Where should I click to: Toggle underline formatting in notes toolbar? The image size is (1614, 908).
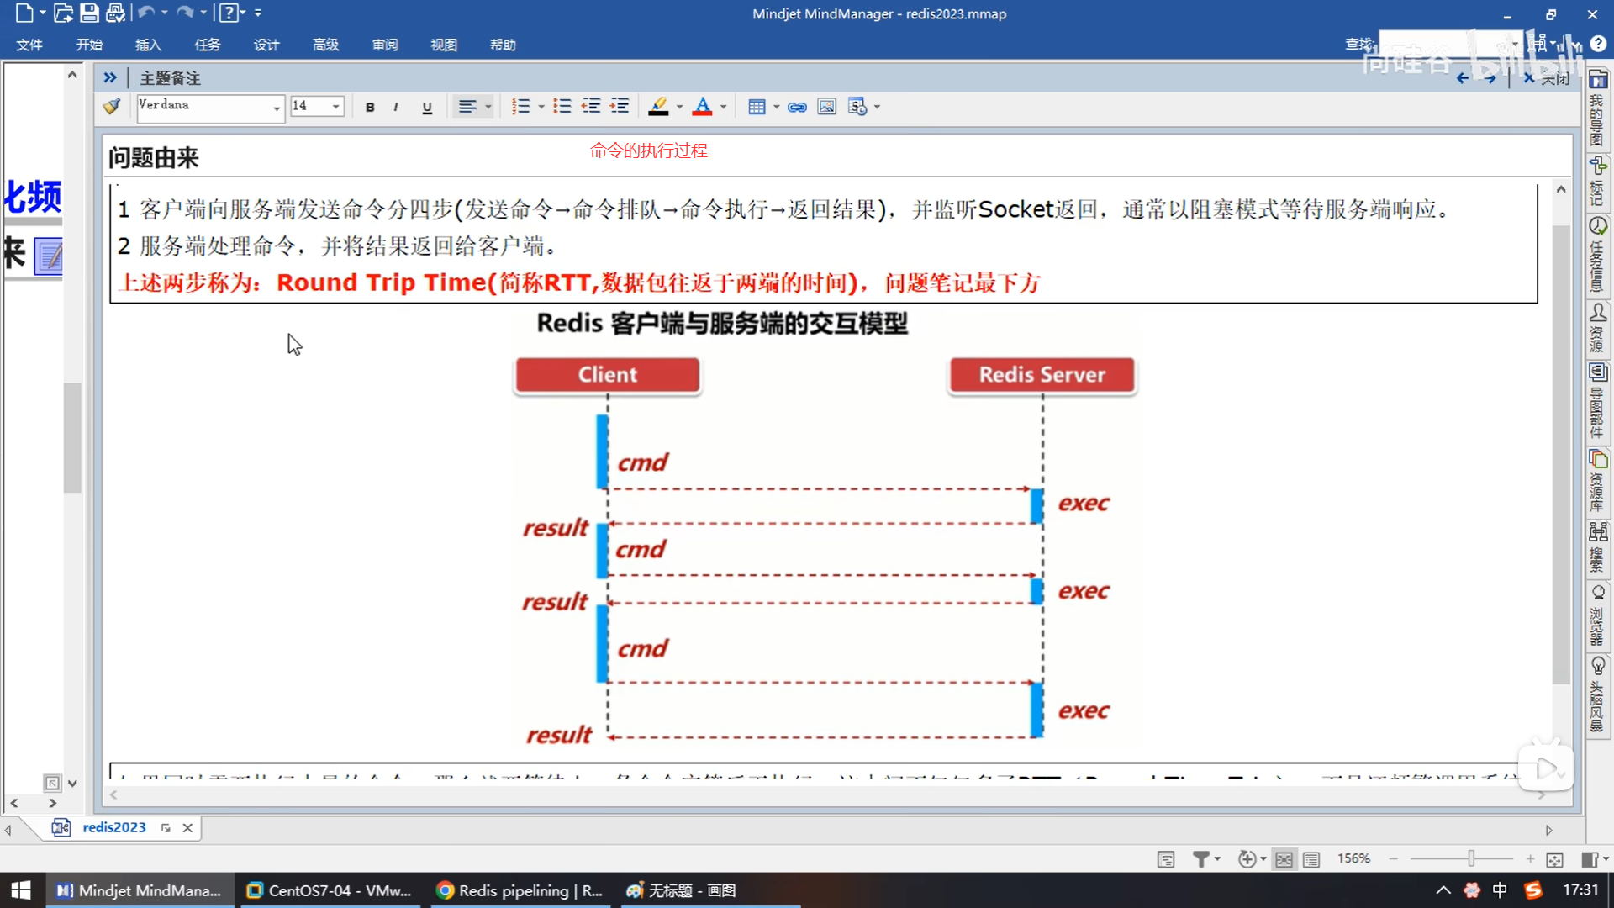tap(427, 107)
